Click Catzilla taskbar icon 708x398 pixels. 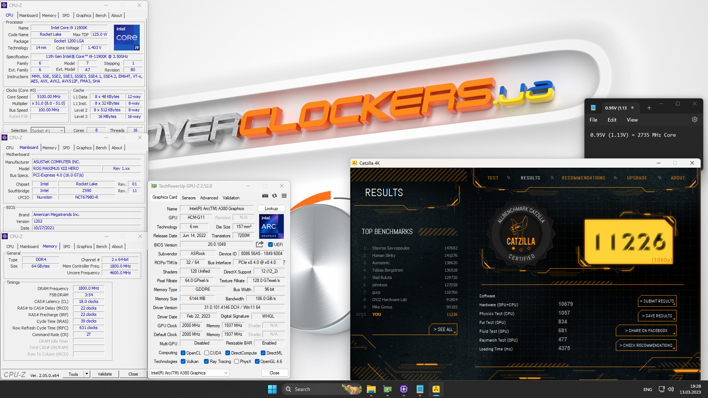click(436, 389)
